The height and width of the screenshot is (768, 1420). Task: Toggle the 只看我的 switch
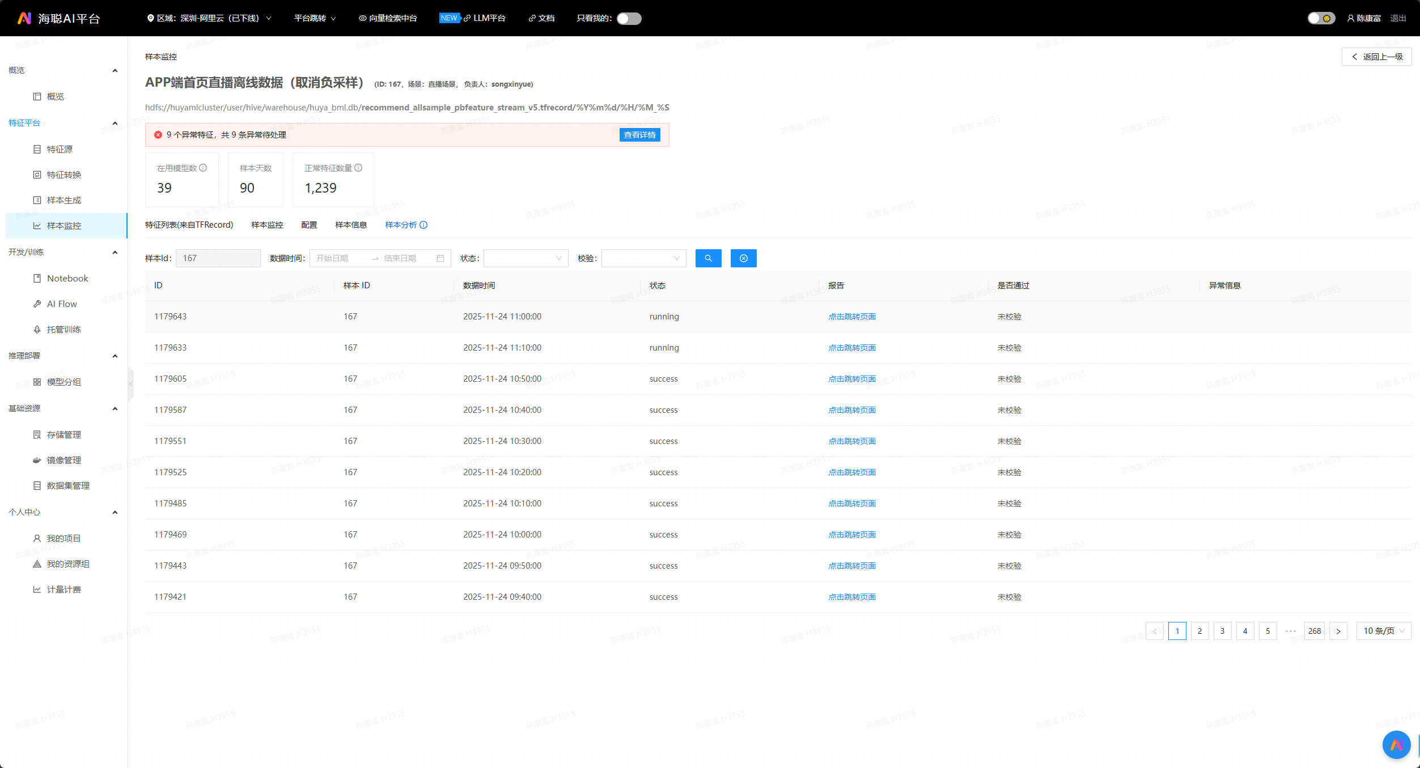(628, 18)
